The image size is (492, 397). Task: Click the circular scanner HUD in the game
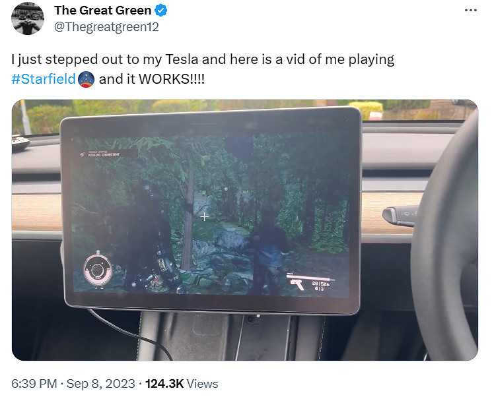pos(98,269)
